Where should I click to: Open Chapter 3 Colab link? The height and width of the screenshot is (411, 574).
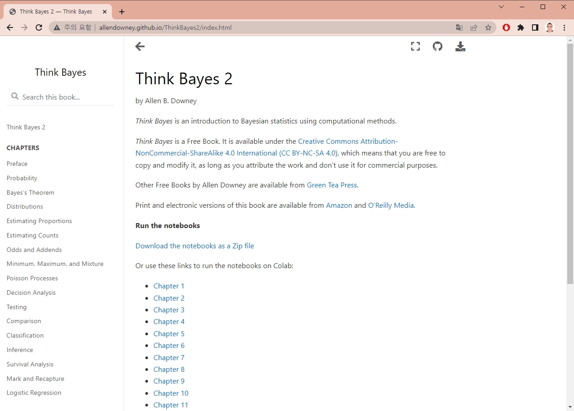(169, 310)
